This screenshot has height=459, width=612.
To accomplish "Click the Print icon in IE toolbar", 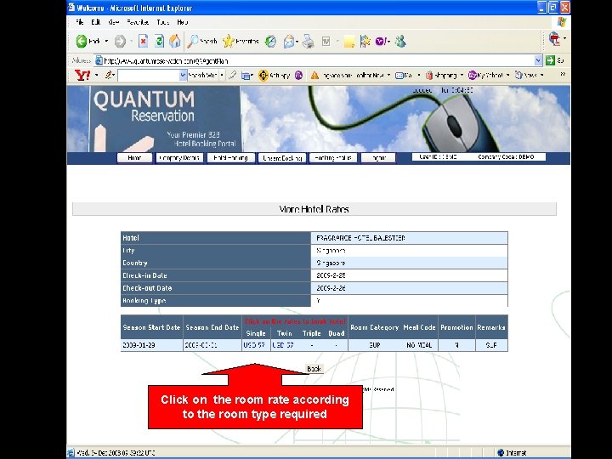I will (309, 41).
